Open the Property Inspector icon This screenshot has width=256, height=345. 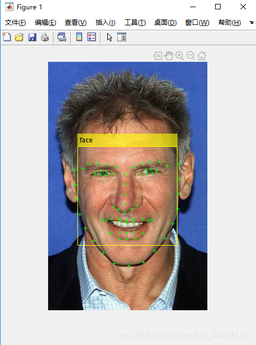[x=122, y=37]
